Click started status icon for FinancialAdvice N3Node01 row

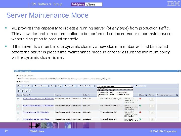coord(140,119)
